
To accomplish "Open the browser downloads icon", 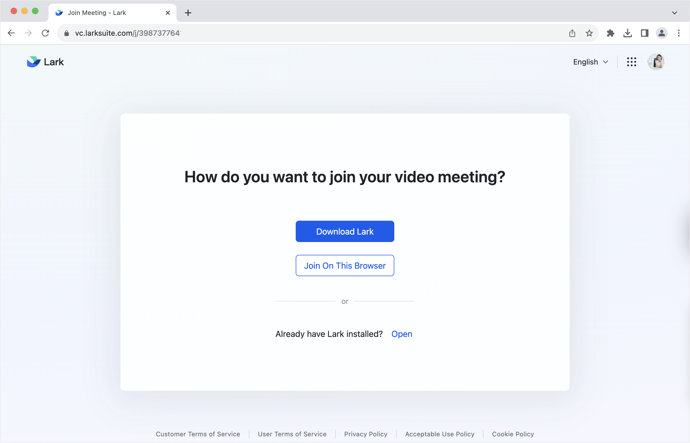I will coord(627,33).
